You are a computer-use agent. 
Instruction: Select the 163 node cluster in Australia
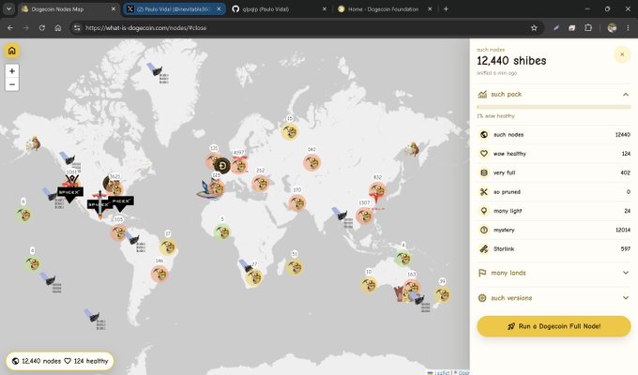coord(412,287)
